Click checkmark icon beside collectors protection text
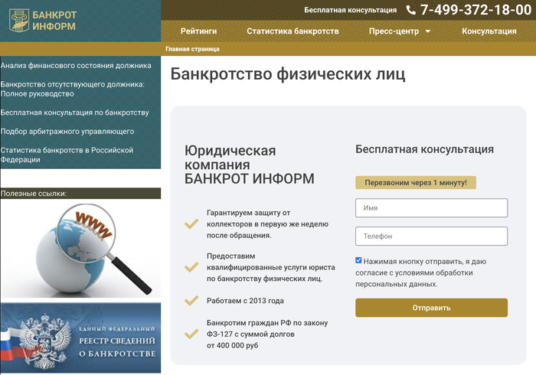The height and width of the screenshot is (375, 536). pos(191,224)
